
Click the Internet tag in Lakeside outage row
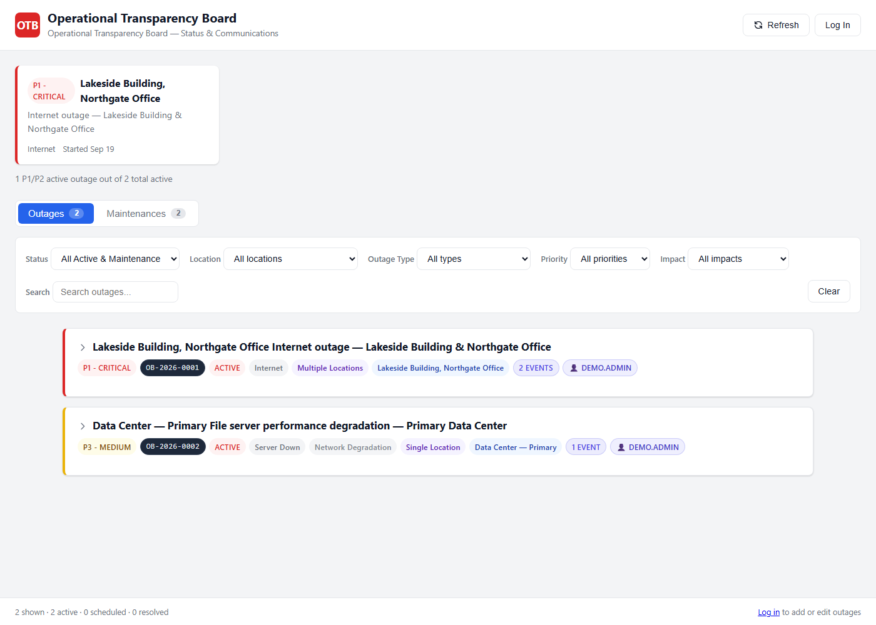268,368
